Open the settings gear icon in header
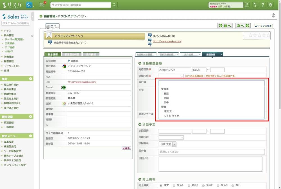The height and width of the screenshot is (189, 281). [270, 5]
